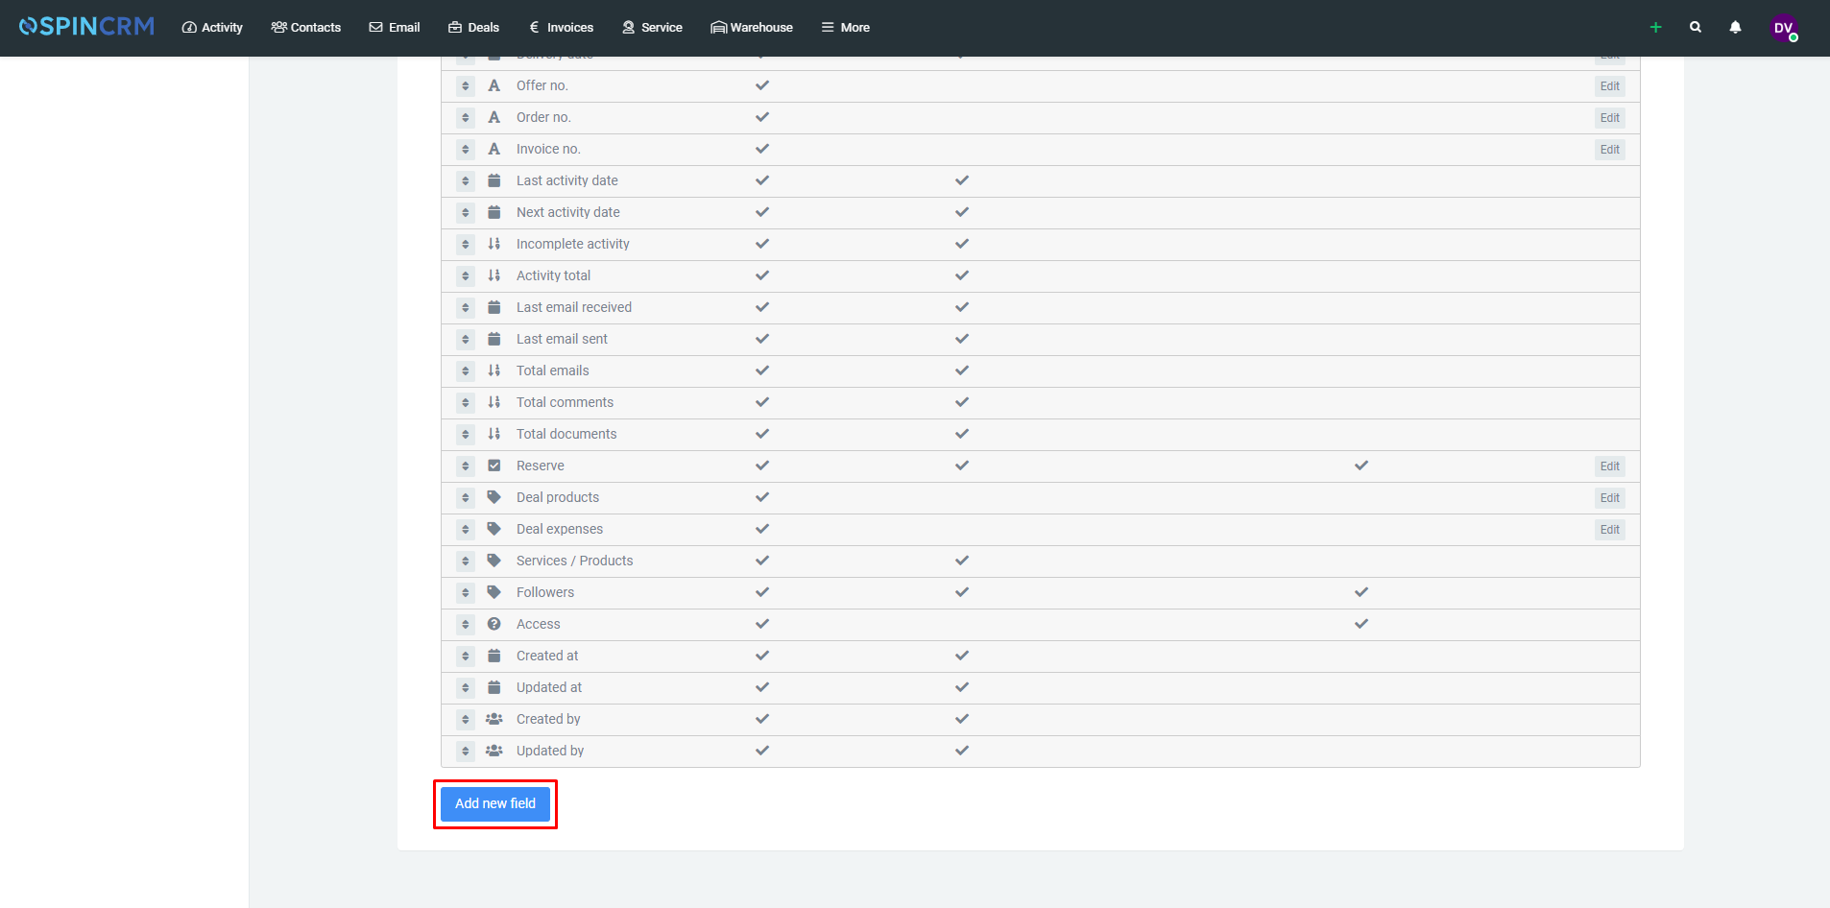
Task: Click the rightmost checkmark in Followers row
Action: tap(1361, 592)
